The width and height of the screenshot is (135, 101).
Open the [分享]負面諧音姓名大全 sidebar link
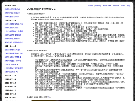coord(14,24)
